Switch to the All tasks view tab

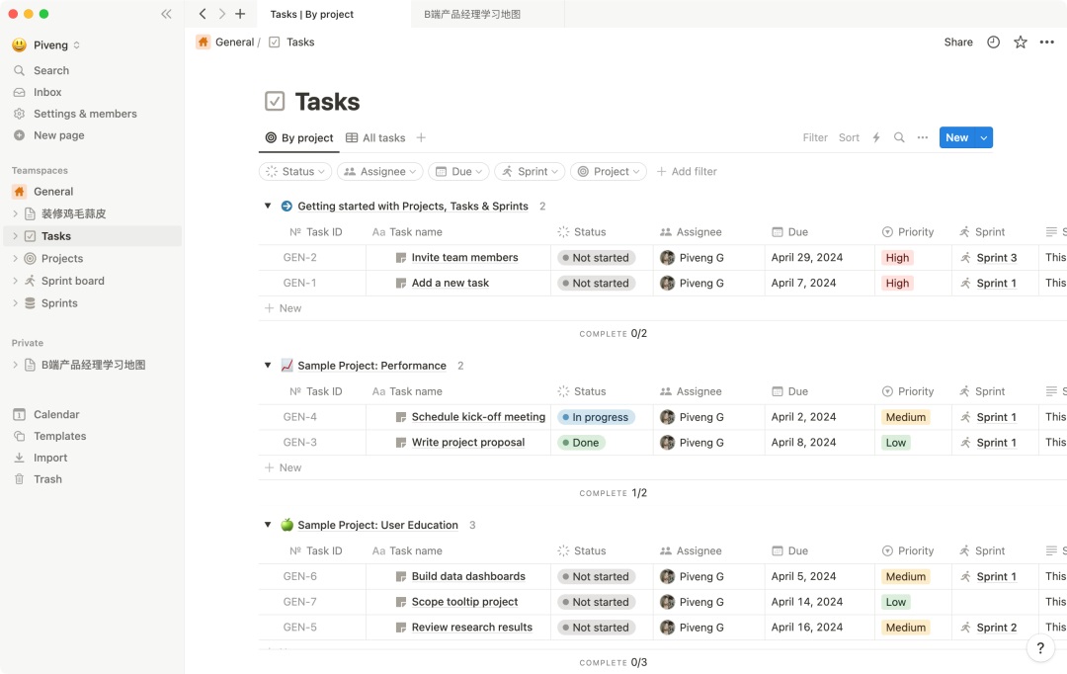[375, 138]
